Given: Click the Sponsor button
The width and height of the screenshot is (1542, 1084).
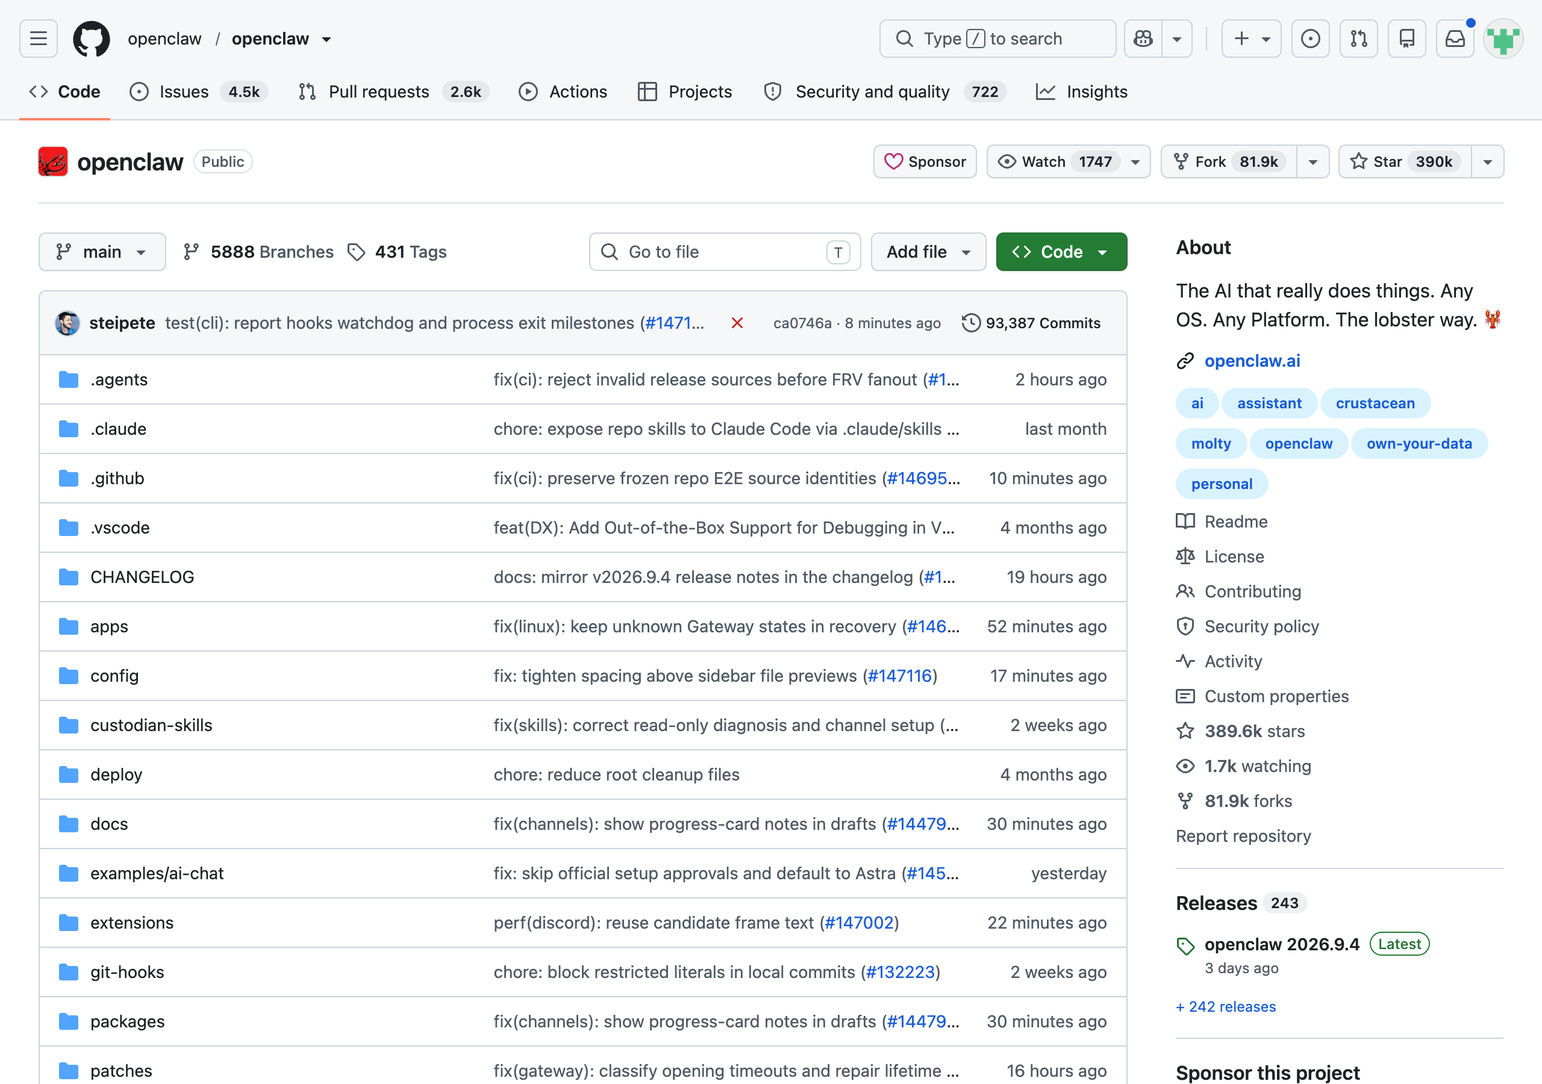Looking at the screenshot, I should 925,161.
